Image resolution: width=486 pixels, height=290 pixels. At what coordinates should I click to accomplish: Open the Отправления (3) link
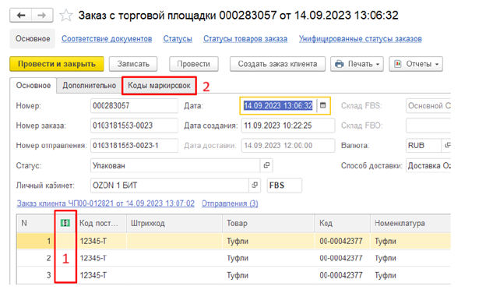pos(230,203)
